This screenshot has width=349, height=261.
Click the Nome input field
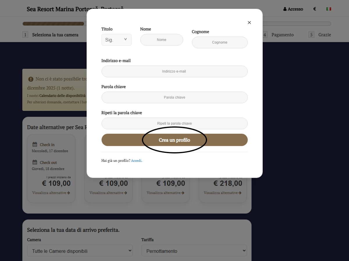tap(161, 40)
